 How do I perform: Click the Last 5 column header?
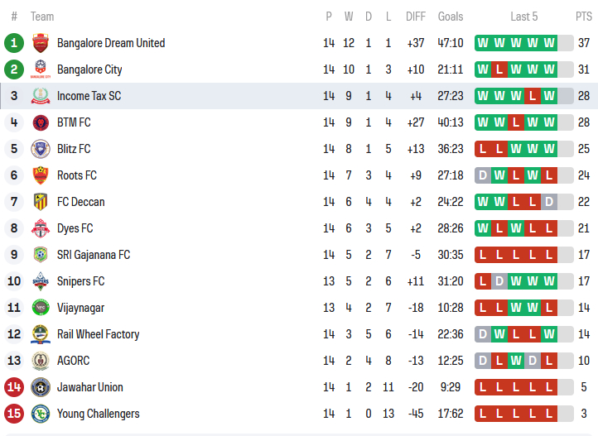point(523,17)
